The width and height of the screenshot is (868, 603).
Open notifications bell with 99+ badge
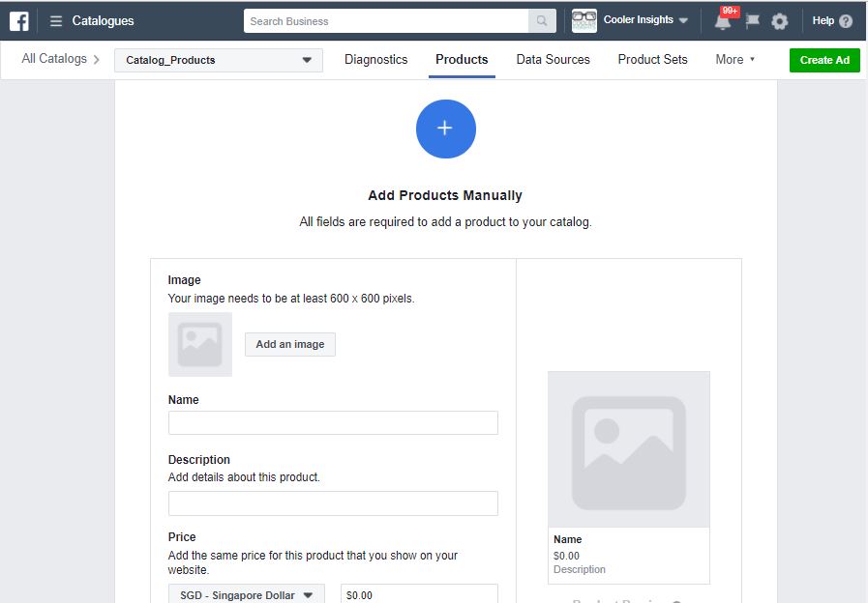723,21
